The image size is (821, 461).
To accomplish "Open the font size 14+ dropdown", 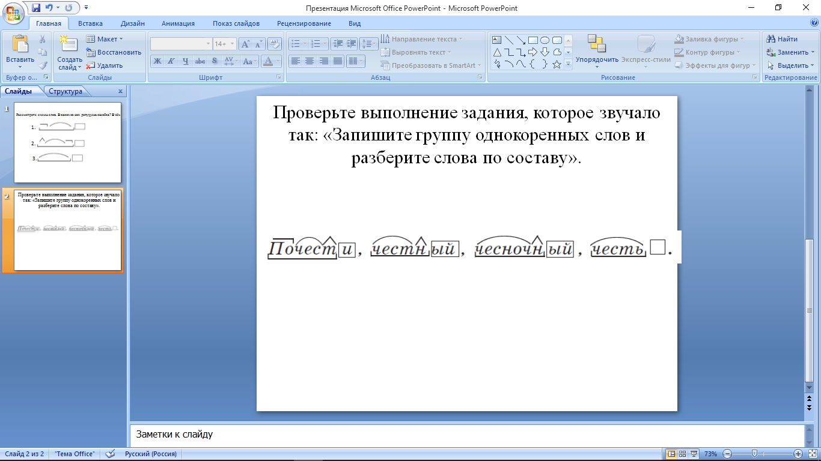I will [x=225, y=44].
